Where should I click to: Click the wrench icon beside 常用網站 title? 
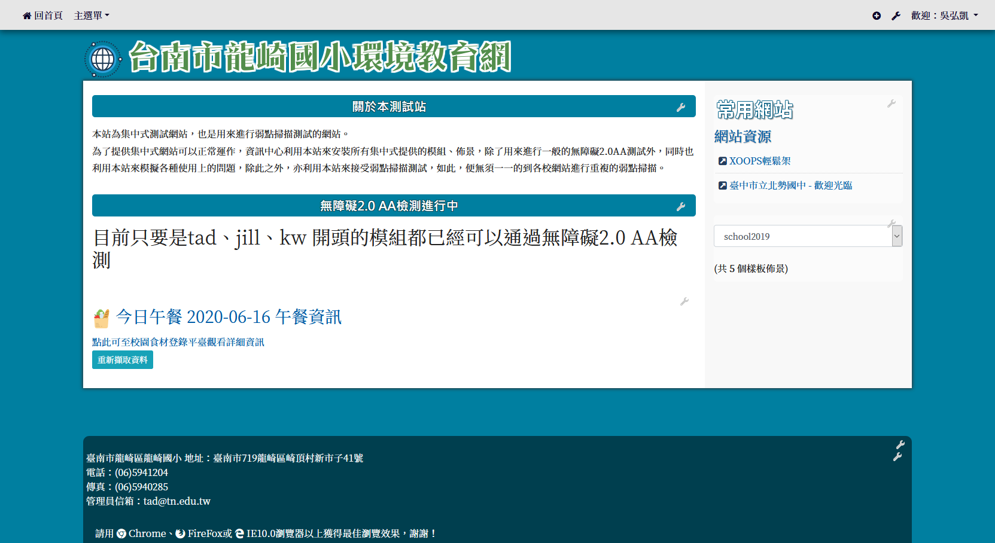pos(891,104)
